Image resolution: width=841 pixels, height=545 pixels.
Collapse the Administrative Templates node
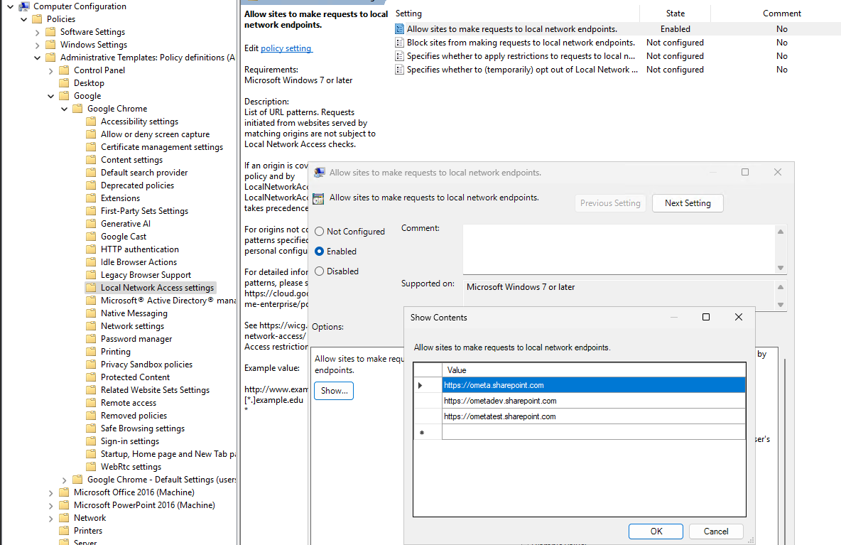37,58
